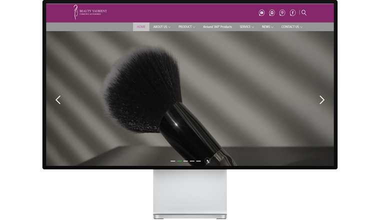380x220 pixels.
Task: Open the Facebook social link icon
Action: [x=292, y=13]
